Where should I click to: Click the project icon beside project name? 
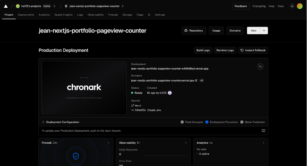tap(66, 6)
